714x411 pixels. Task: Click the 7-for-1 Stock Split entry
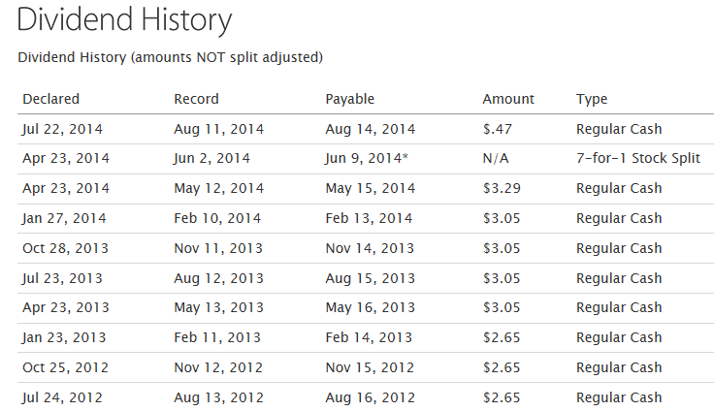coord(637,158)
